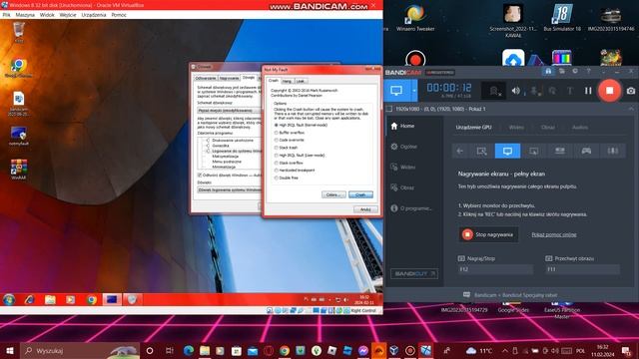Click Stop nagrywania button
This screenshot has height=359, width=639.
[x=488, y=234]
